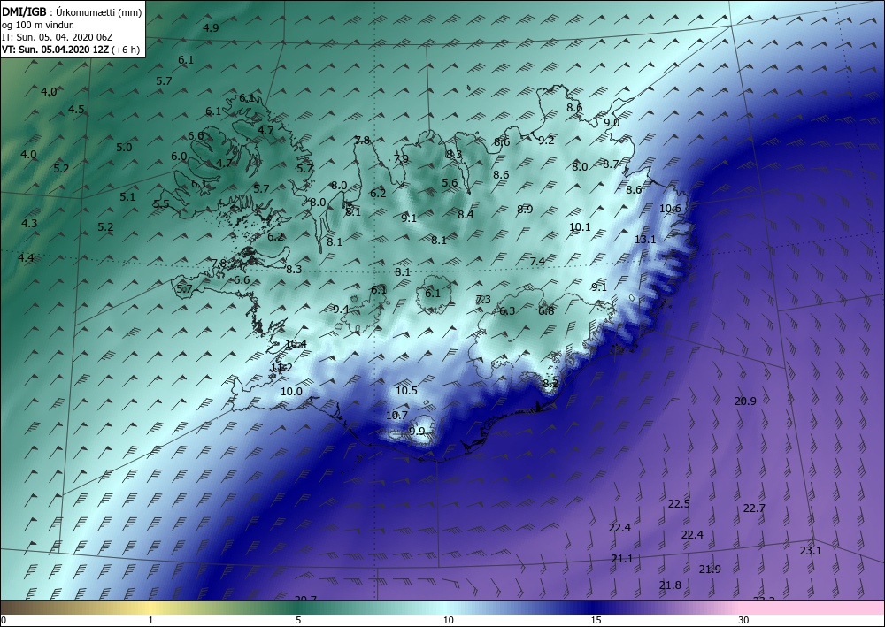Click the 10.5 value on the map
Viewport: 885px width, 627px height.
point(406,390)
